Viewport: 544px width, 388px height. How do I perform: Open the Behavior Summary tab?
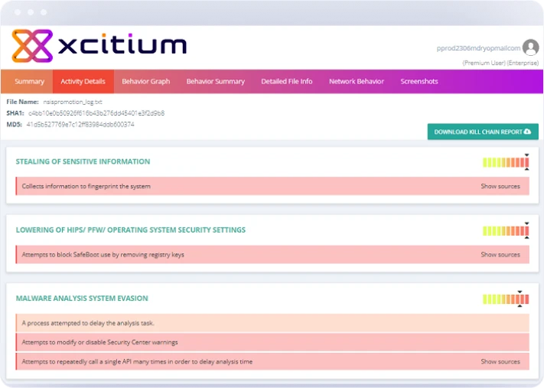pyautogui.click(x=215, y=81)
